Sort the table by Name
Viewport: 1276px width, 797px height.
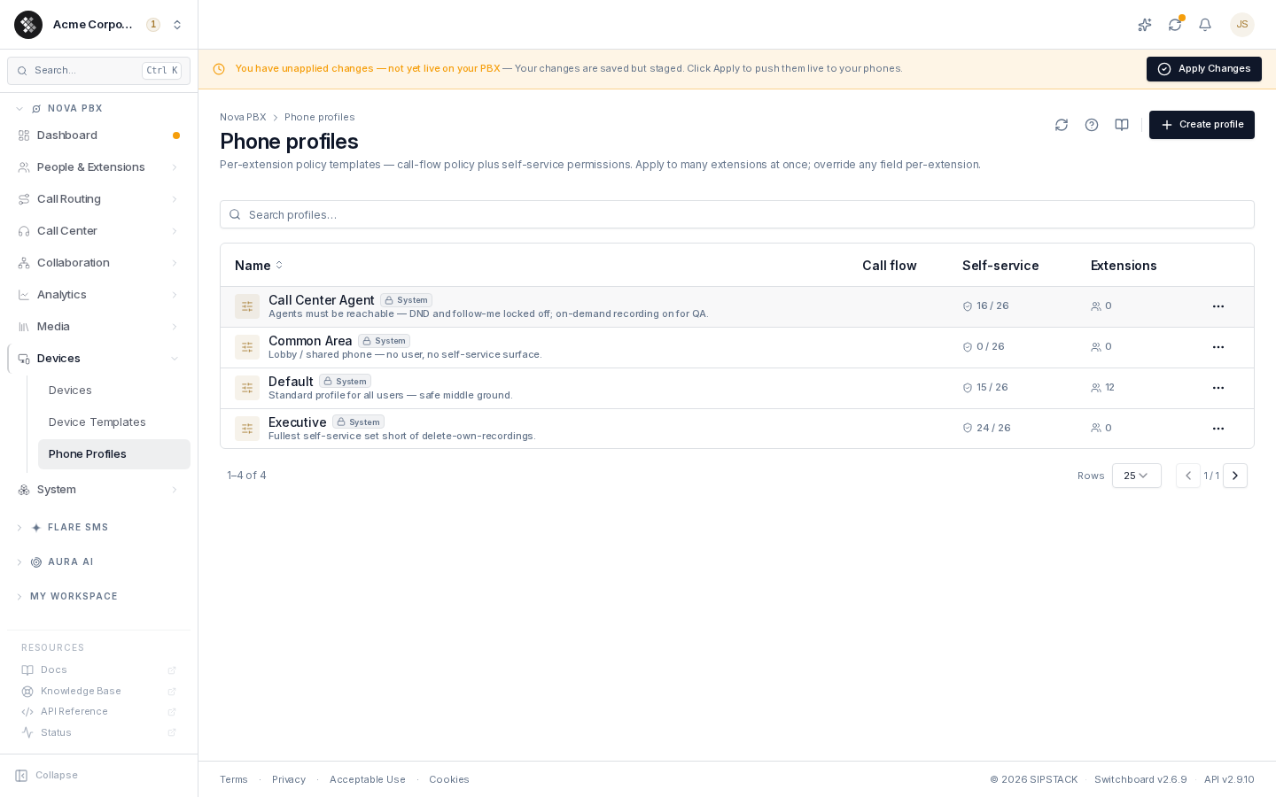coord(259,266)
